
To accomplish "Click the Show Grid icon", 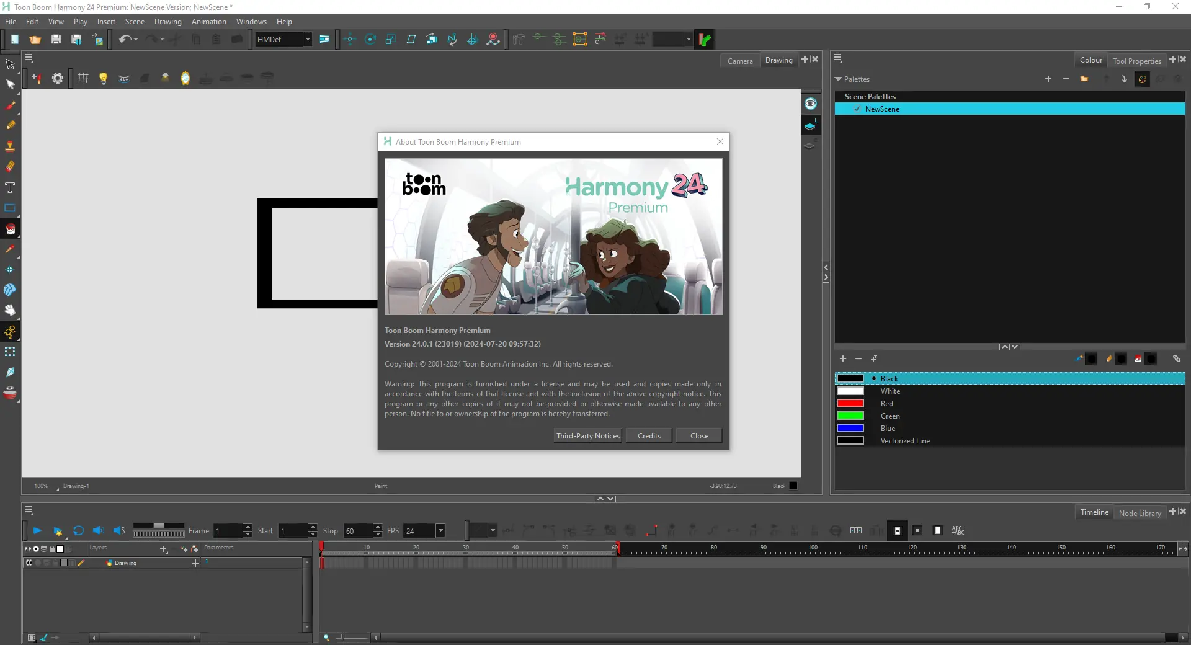I will (x=83, y=78).
